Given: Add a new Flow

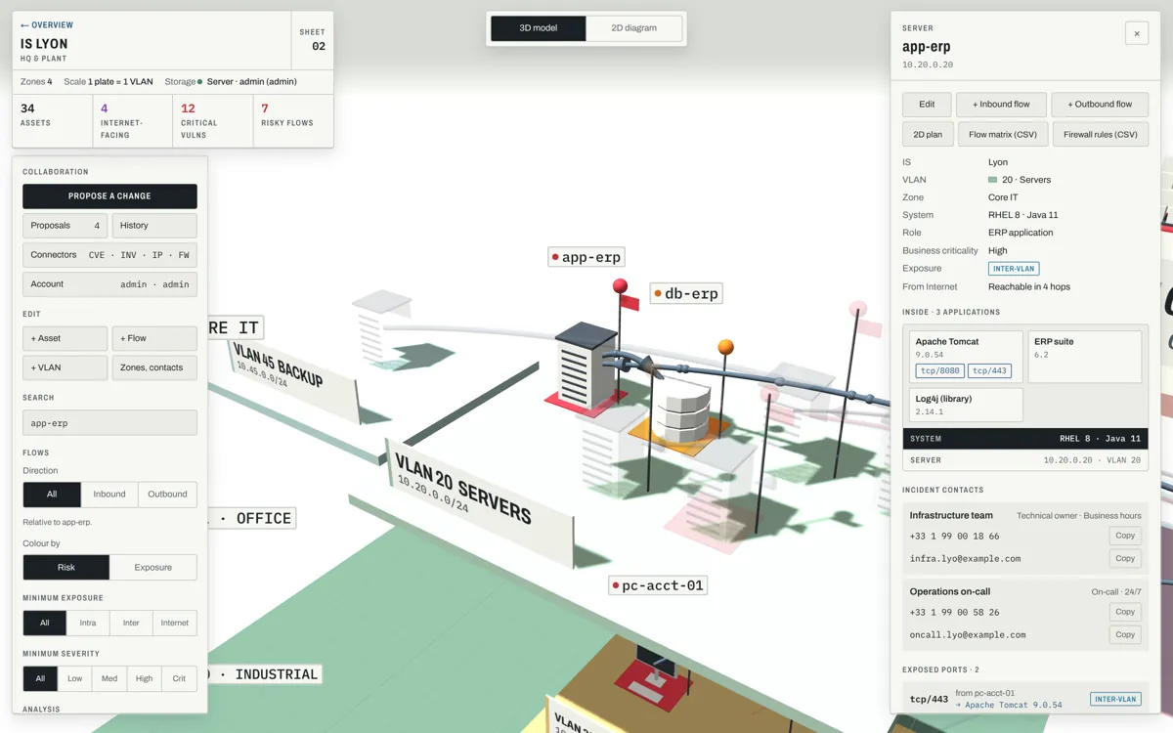Looking at the screenshot, I should pos(154,338).
